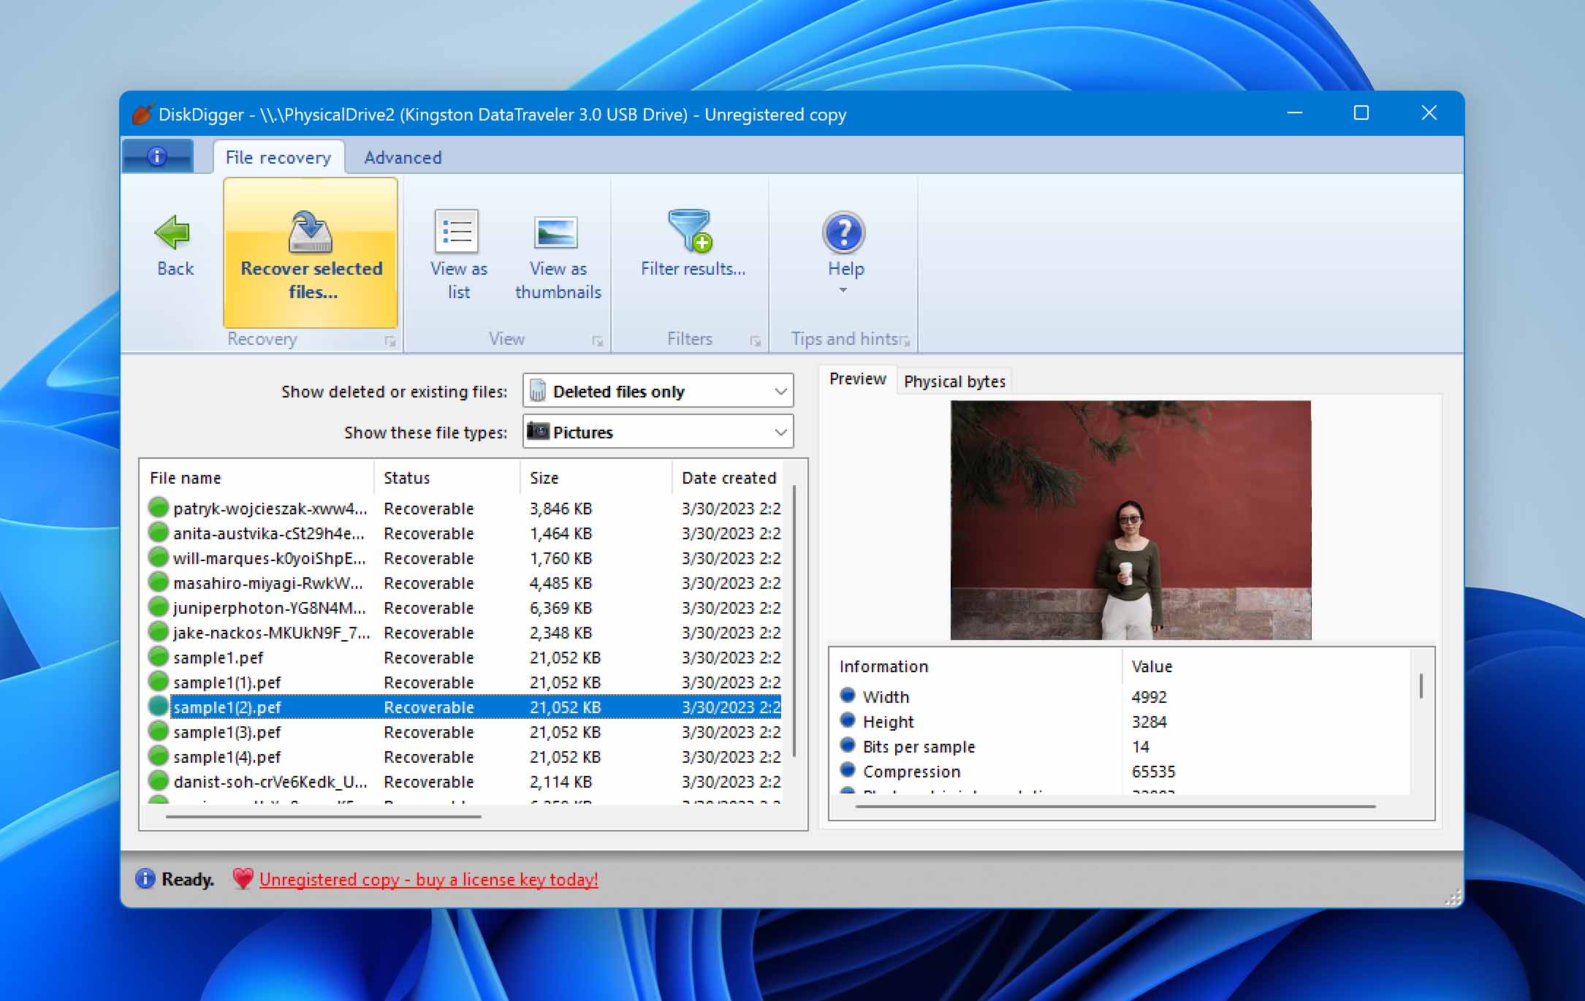The image size is (1585, 1001).
Task: Click Width value 4992
Action: pos(1149,697)
